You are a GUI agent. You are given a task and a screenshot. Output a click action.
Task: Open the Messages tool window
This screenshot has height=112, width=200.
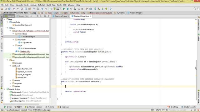click(x=63, y=107)
